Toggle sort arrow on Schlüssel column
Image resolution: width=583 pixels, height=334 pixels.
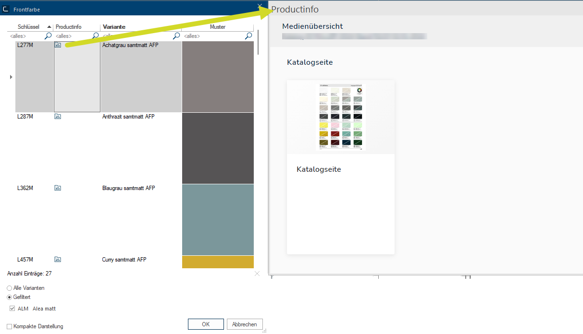tap(49, 27)
